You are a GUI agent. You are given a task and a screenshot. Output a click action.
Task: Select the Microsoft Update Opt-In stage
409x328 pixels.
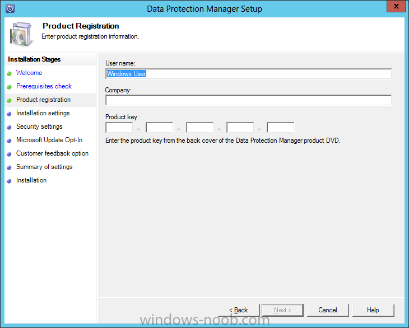tap(49, 140)
